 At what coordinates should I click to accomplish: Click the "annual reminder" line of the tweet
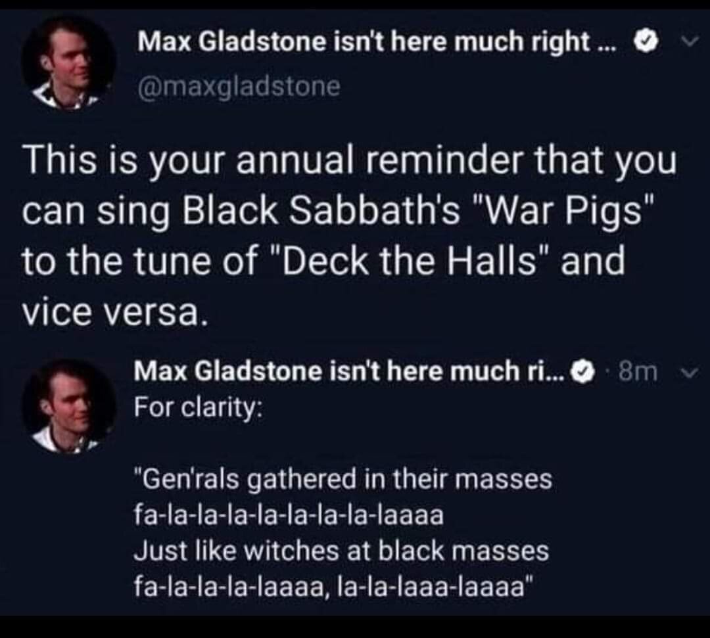350,163
